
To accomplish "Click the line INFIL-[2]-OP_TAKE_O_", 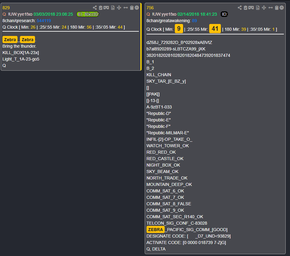I will click(x=169, y=139).
